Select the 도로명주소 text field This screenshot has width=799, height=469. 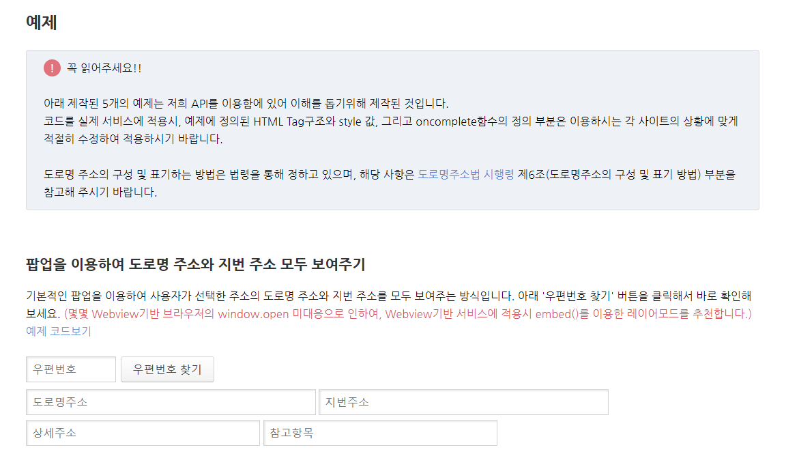pos(171,402)
